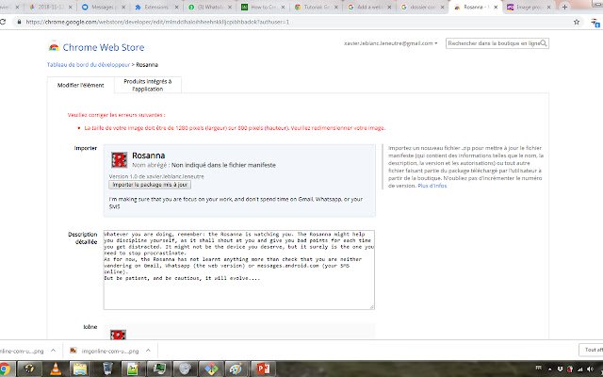
Task: Open a new tab with the plus icon
Action: click(564, 7)
